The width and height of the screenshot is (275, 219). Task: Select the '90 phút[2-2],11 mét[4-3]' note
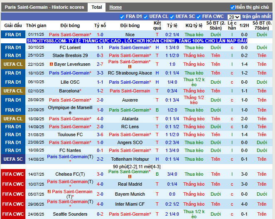pyautogui.click(x=137, y=167)
